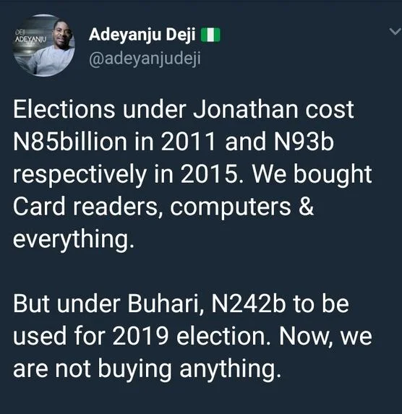The image size is (402, 414).
Task: Click the "N93b" amount
Action: 303,142
